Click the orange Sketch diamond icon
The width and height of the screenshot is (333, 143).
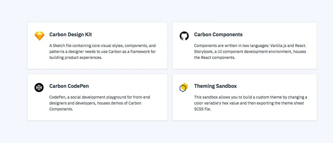click(40, 36)
